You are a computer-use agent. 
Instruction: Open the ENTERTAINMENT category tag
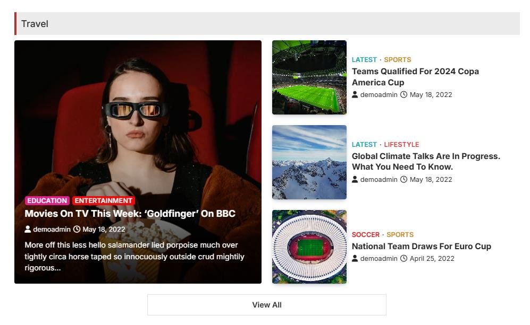pyautogui.click(x=103, y=201)
